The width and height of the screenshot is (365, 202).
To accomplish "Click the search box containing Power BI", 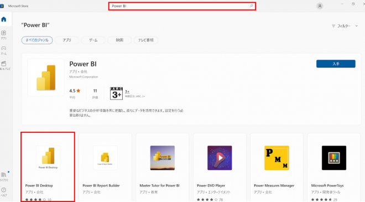I will pos(182,6).
